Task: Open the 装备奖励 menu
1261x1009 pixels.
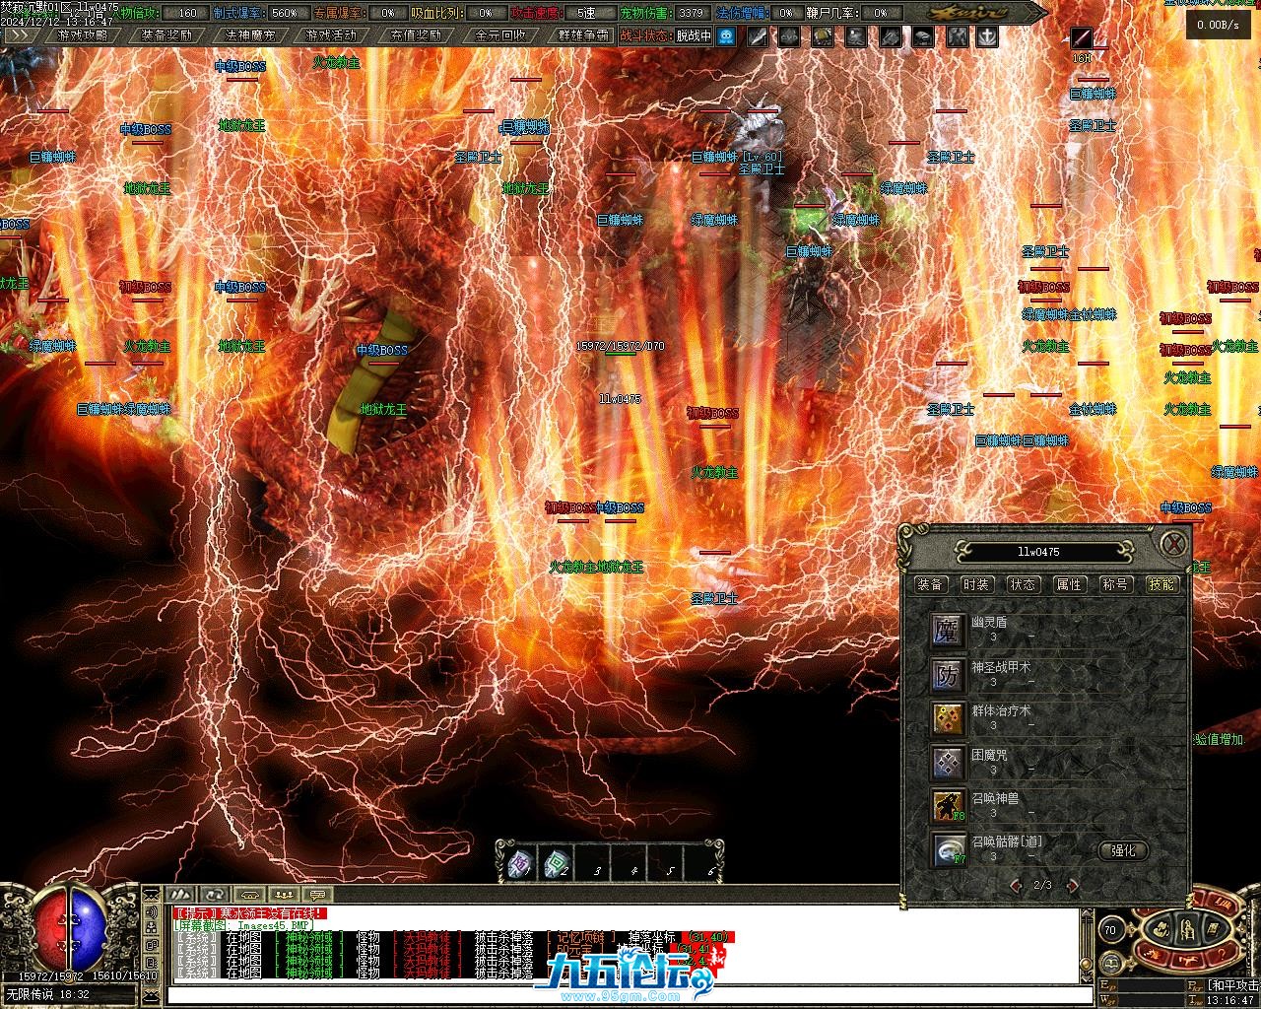Action: click(166, 35)
